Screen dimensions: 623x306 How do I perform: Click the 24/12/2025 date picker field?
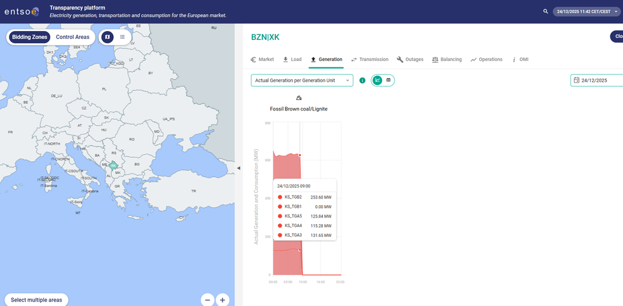[x=596, y=81]
